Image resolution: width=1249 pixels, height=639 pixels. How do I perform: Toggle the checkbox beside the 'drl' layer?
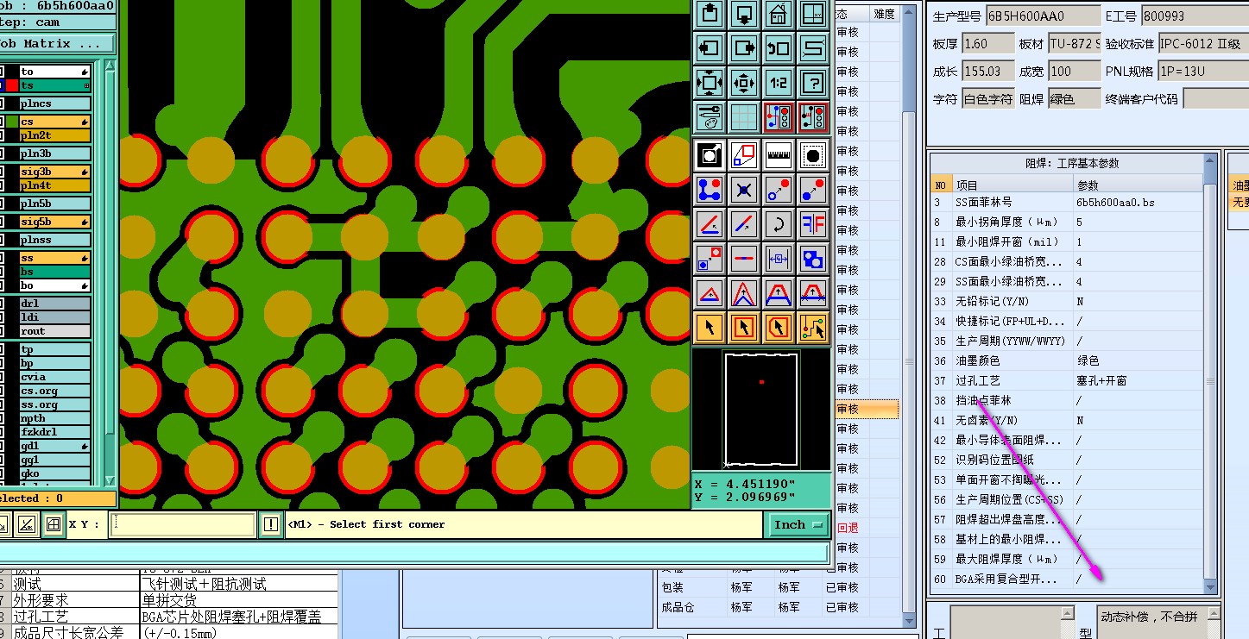[x=2, y=304]
